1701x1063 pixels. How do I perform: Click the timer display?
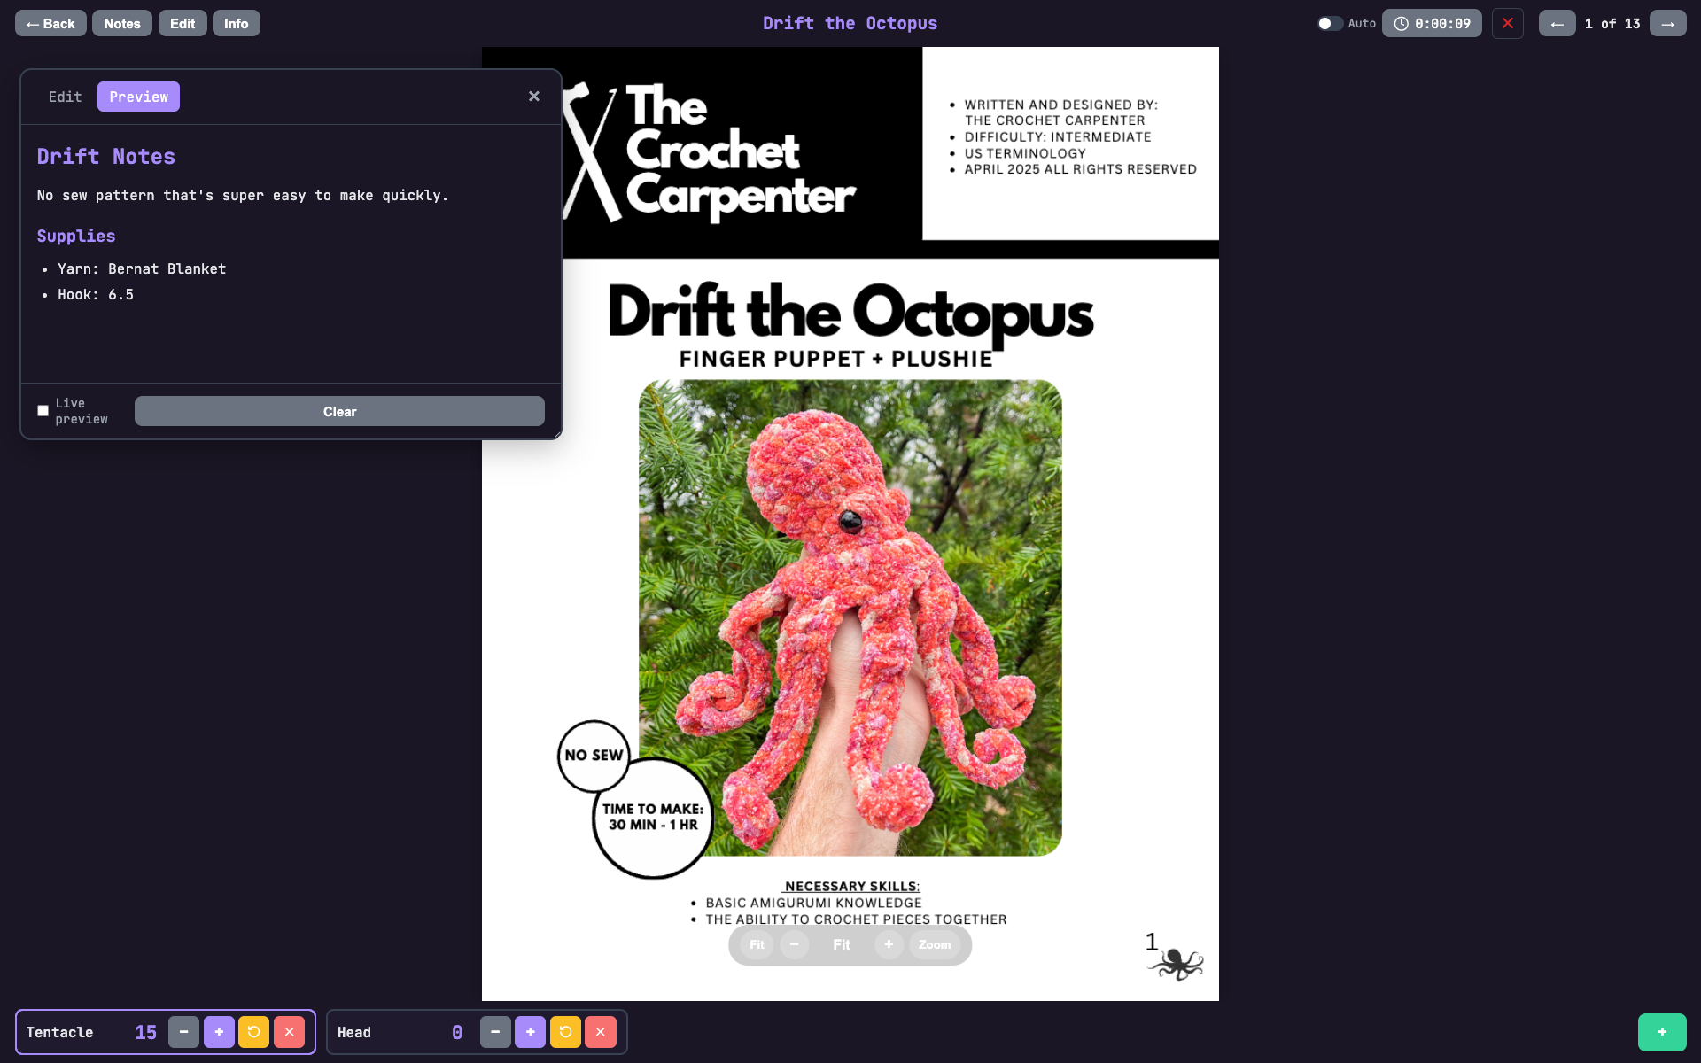click(x=1432, y=24)
